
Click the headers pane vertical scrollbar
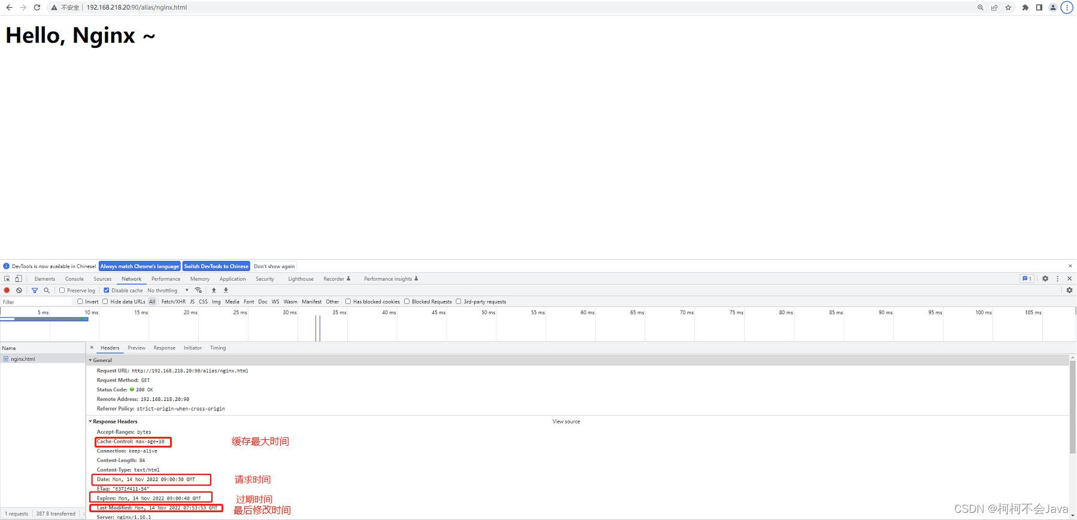click(1072, 407)
